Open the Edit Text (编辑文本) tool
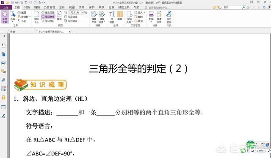This screenshot has width=271, height=158. point(94,17)
